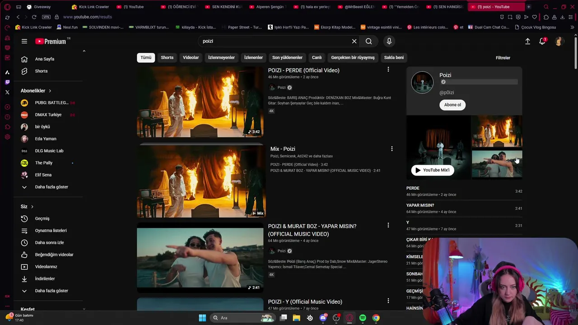Open the account avatar menu
This screenshot has width=578, height=325.
click(x=559, y=41)
